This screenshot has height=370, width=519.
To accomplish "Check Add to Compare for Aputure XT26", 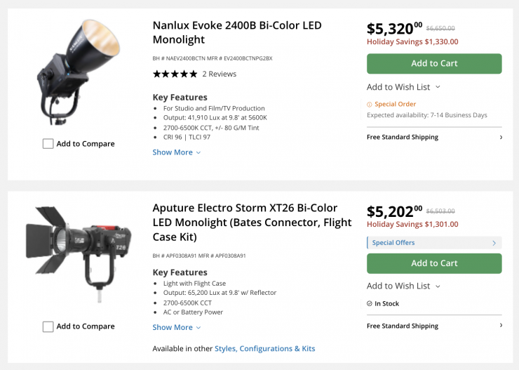I will coord(48,326).
